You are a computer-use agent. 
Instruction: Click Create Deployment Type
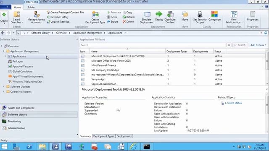coord(95,17)
